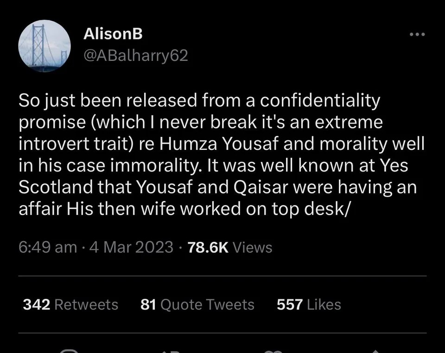Click the 4 Mar 2023 date
445x353 pixels.
pyautogui.click(x=132, y=247)
